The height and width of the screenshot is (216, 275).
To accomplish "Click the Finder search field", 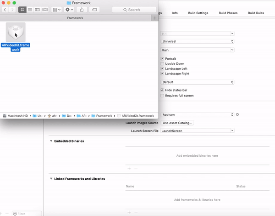I will (x=134, y=10).
